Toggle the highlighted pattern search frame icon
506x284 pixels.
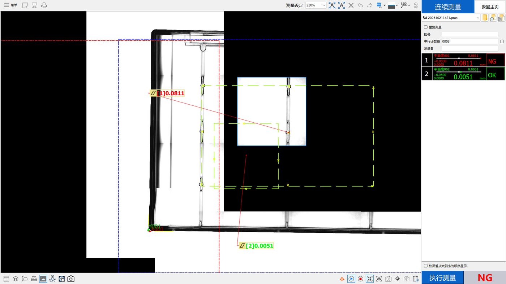(370, 279)
